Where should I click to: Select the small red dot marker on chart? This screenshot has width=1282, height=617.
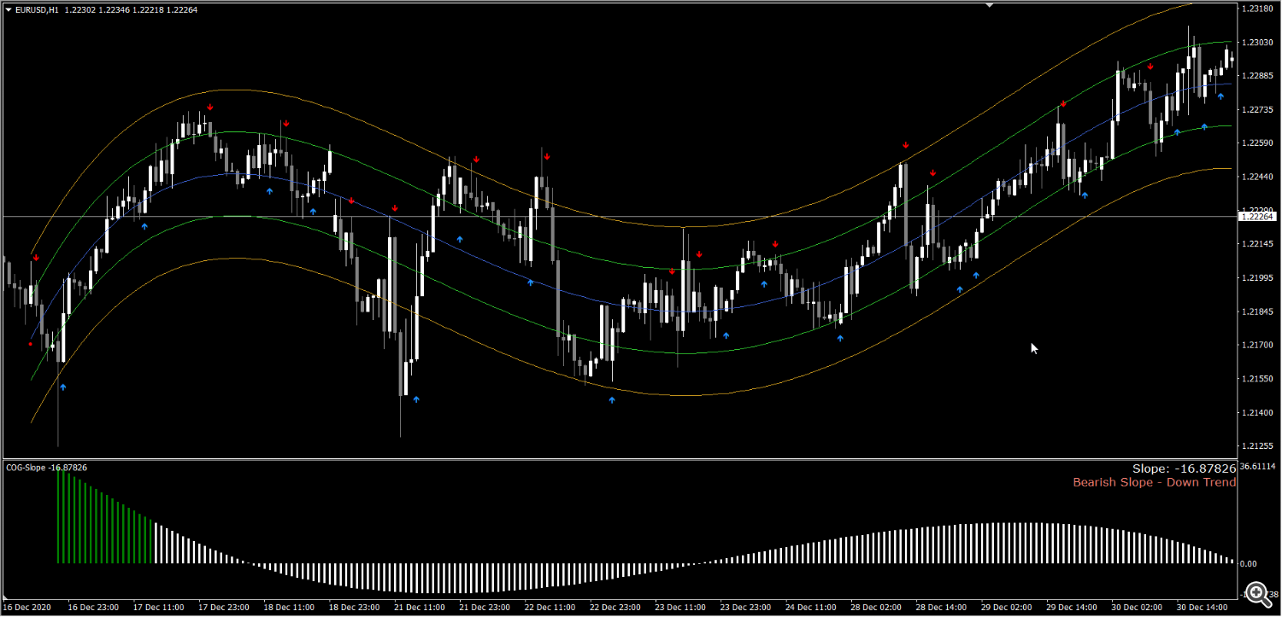(31, 344)
